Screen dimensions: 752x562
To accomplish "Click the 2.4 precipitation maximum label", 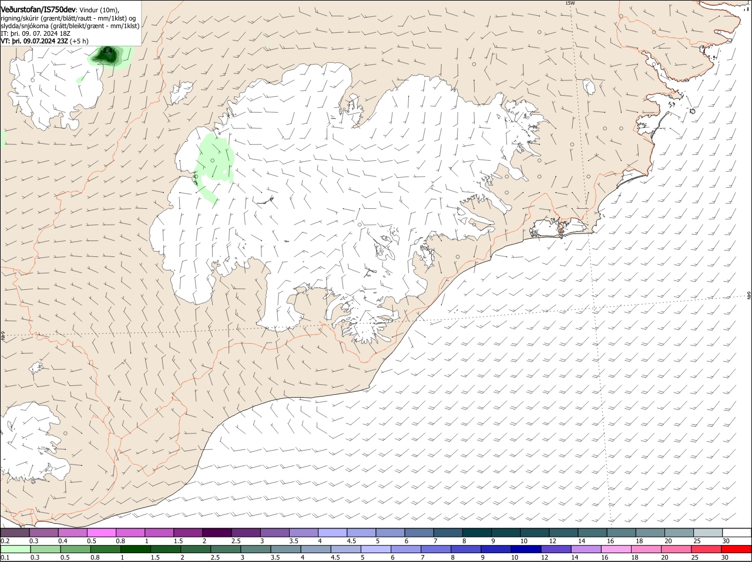I will tap(107, 51).
